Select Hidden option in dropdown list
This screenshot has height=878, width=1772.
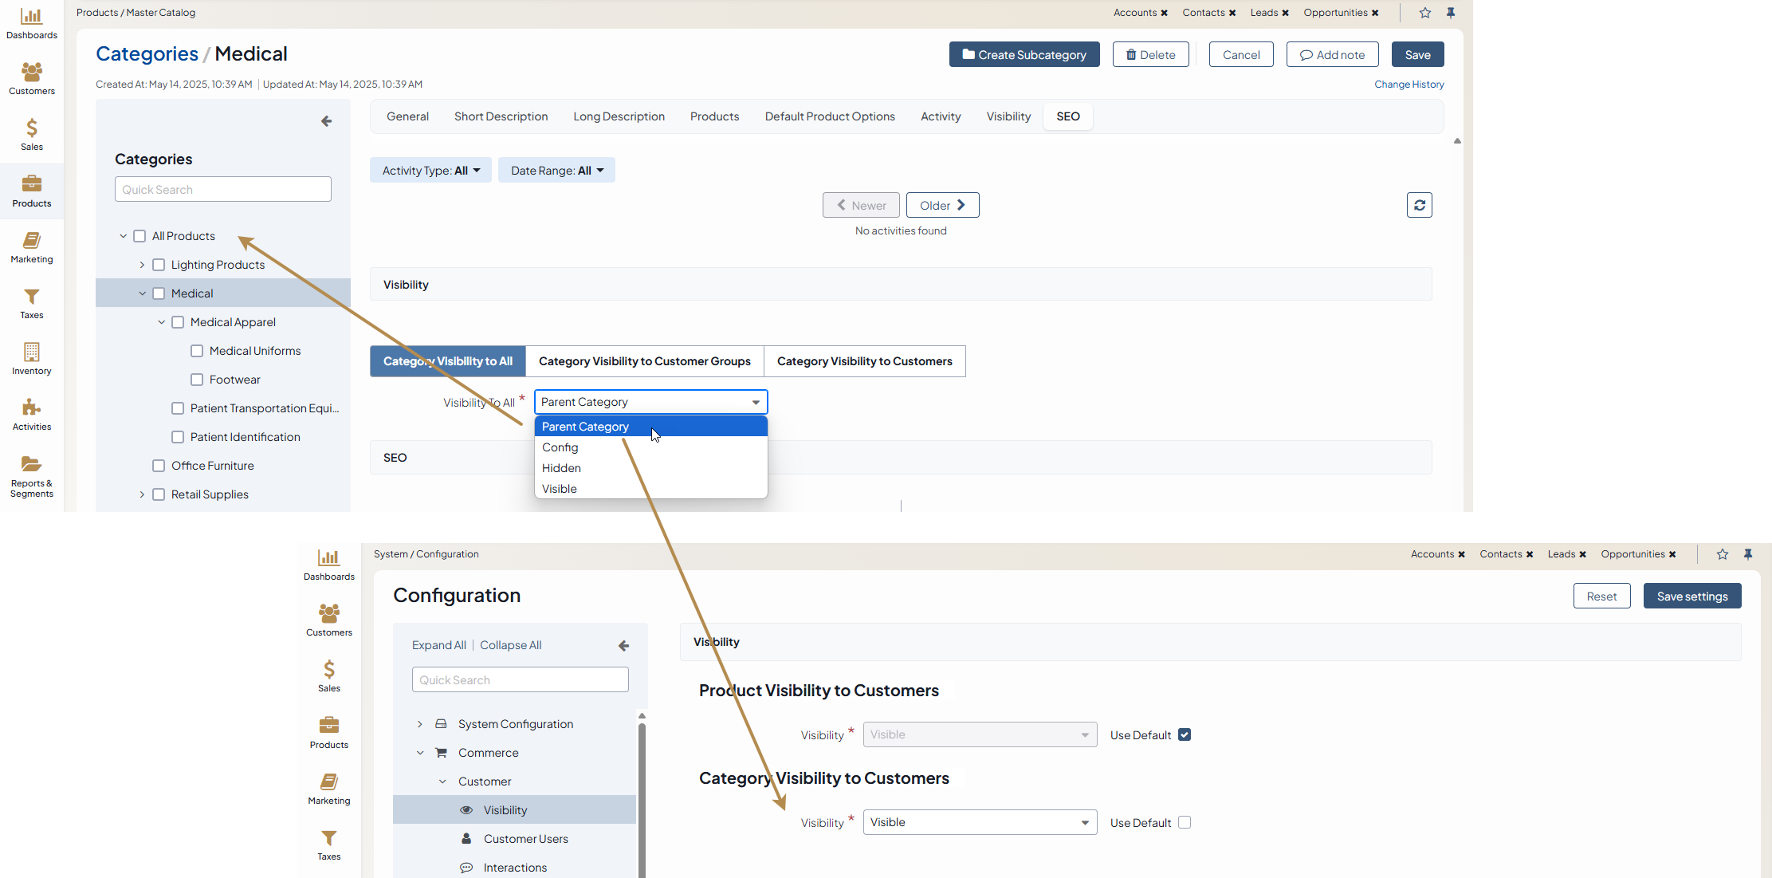pyautogui.click(x=561, y=468)
